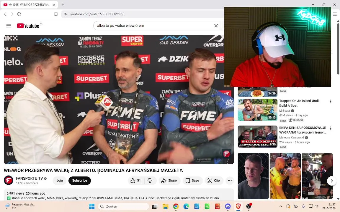Open volume control in system tray

[316, 207]
